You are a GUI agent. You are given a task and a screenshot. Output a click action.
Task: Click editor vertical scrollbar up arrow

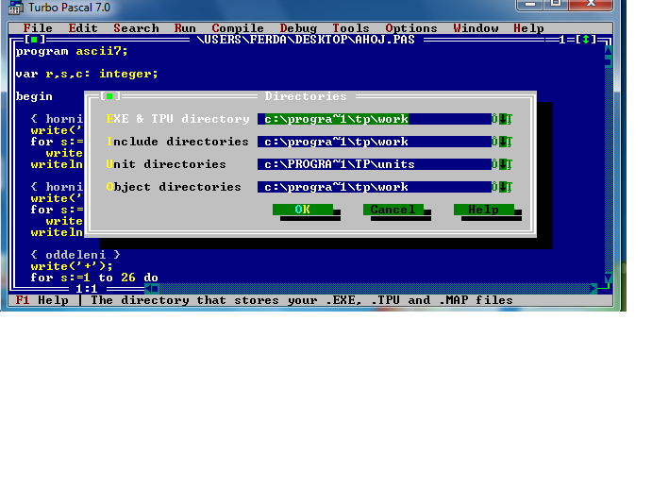[x=609, y=51]
